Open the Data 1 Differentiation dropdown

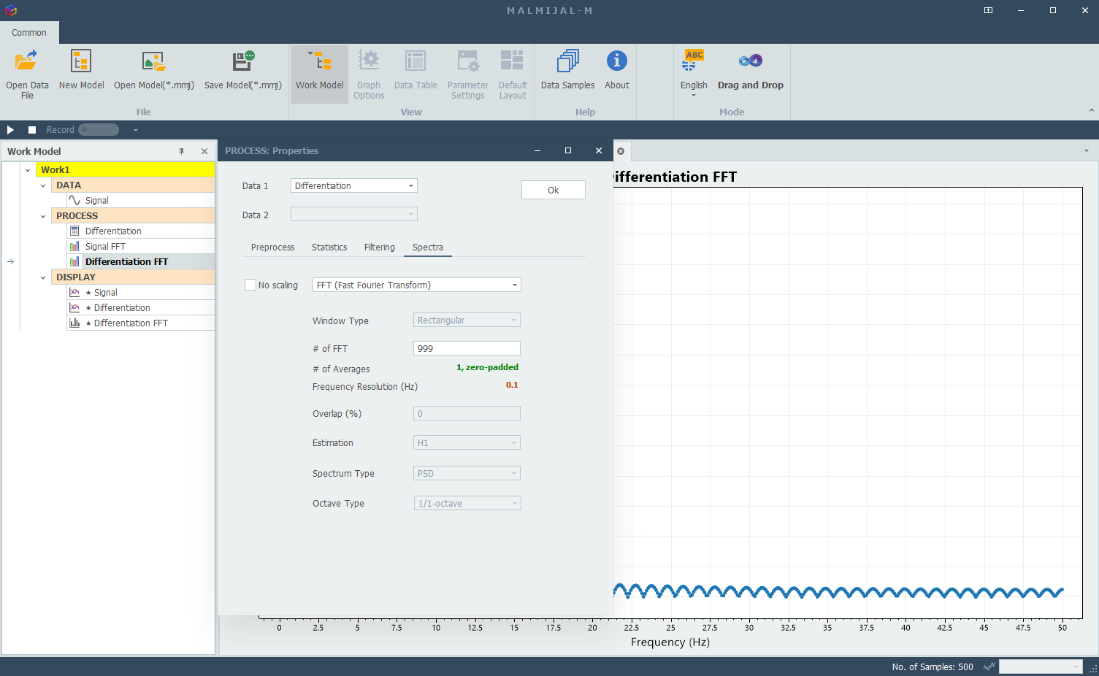[354, 185]
